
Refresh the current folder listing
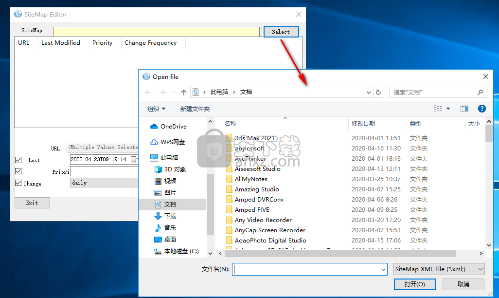(x=378, y=92)
